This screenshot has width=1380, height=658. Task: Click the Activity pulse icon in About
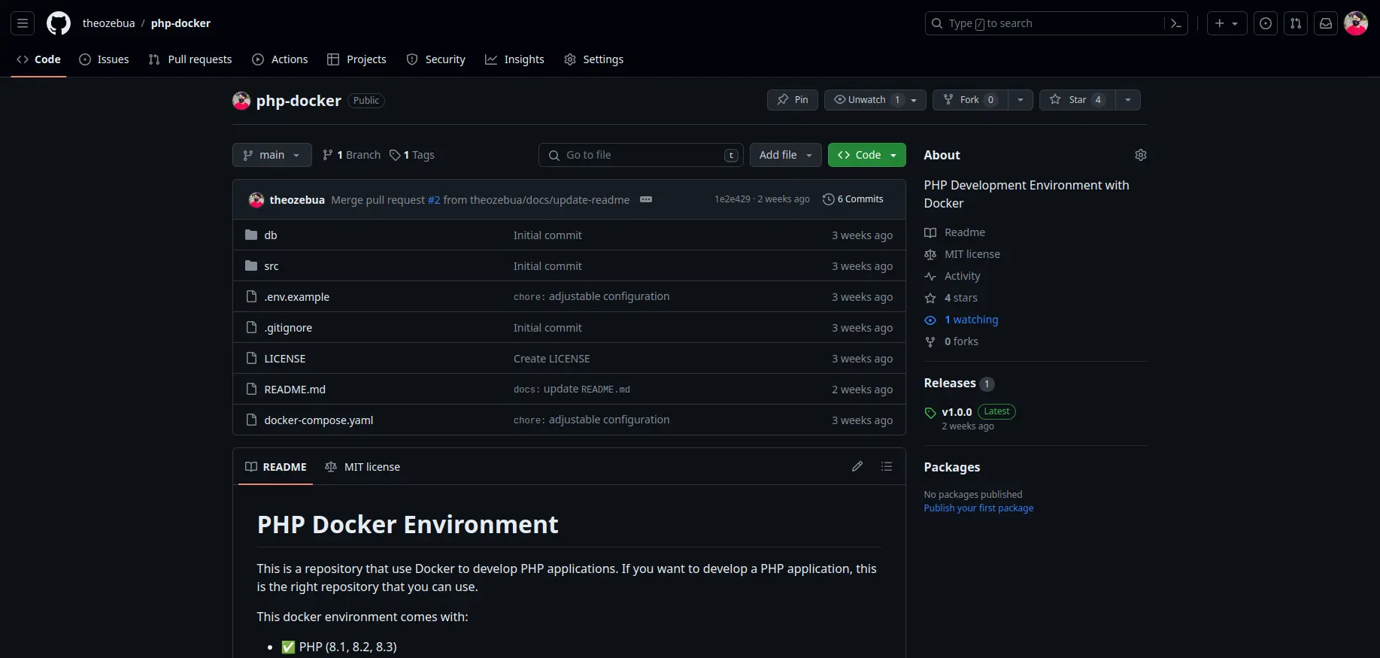click(x=930, y=276)
